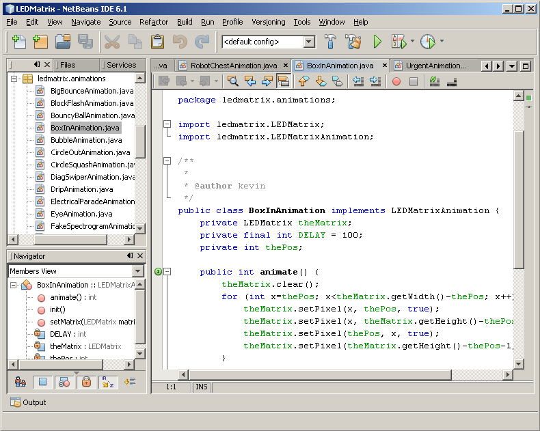Click the Comment code icon

click(x=435, y=81)
